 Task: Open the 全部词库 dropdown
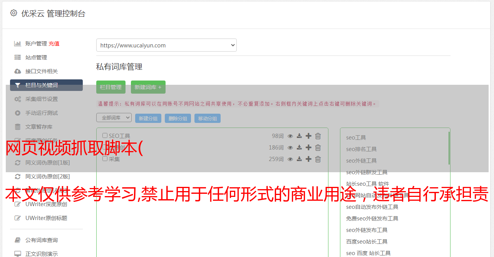coord(114,118)
